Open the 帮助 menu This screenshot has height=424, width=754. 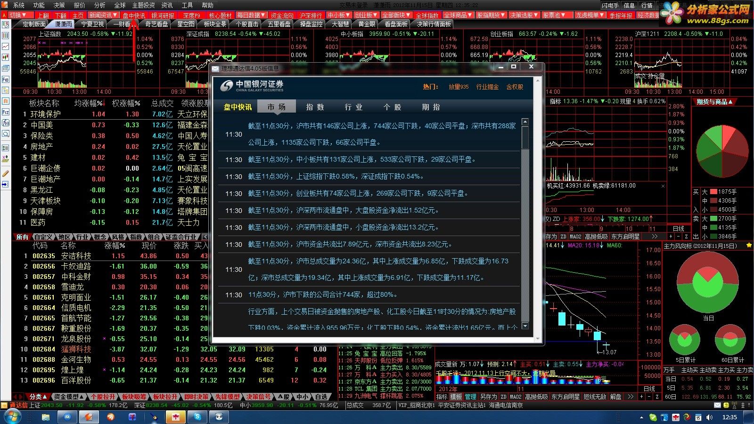click(x=208, y=5)
